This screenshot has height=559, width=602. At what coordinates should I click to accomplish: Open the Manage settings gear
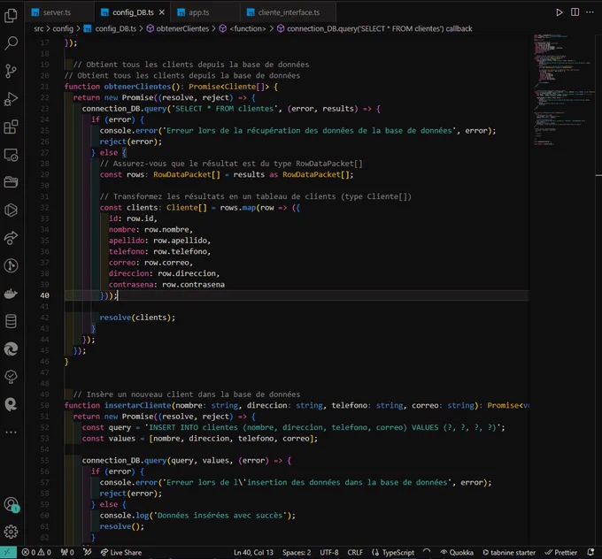click(x=11, y=532)
